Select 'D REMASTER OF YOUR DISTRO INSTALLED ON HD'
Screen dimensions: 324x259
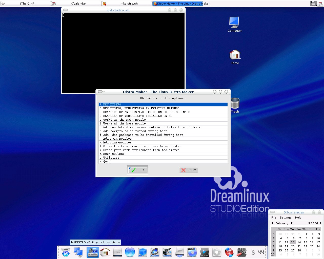coord(163,116)
